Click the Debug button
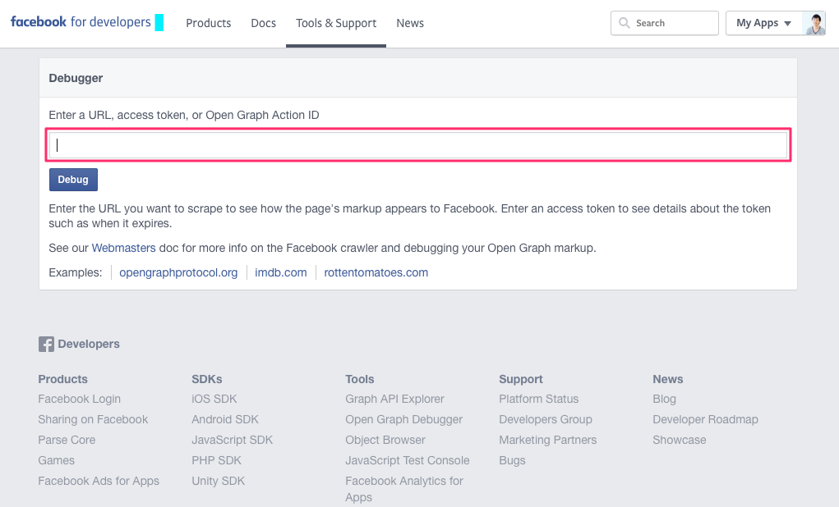Image resolution: width=839 pixels, height=507 pixels. pos(73,180)
